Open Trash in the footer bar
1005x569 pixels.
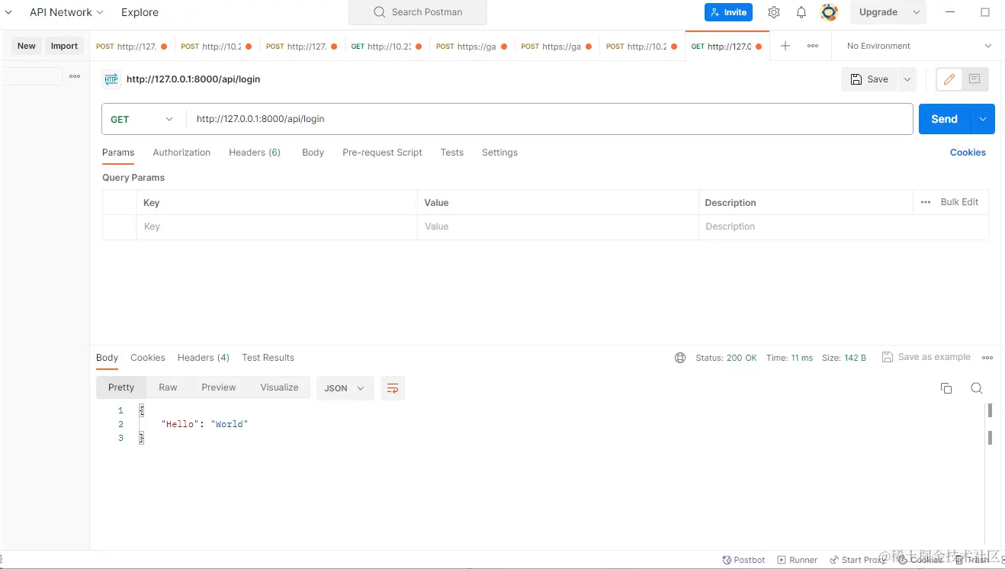pyautogui.click(x=972, y=560)
